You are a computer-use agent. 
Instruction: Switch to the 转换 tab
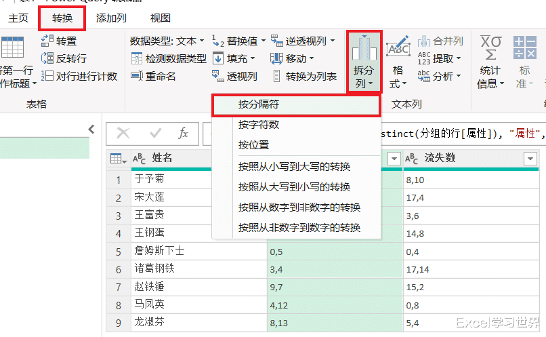[62, 18]
